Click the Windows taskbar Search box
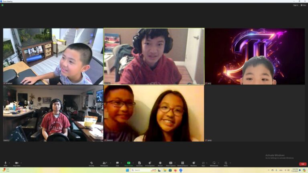This screenshot has height=173, width=308. (x=144, y=170)
